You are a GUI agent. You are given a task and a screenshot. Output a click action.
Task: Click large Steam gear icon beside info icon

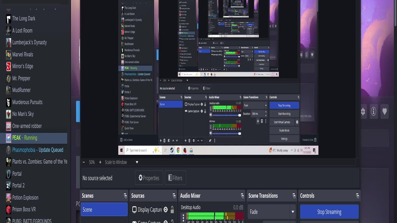click(363, 111)
